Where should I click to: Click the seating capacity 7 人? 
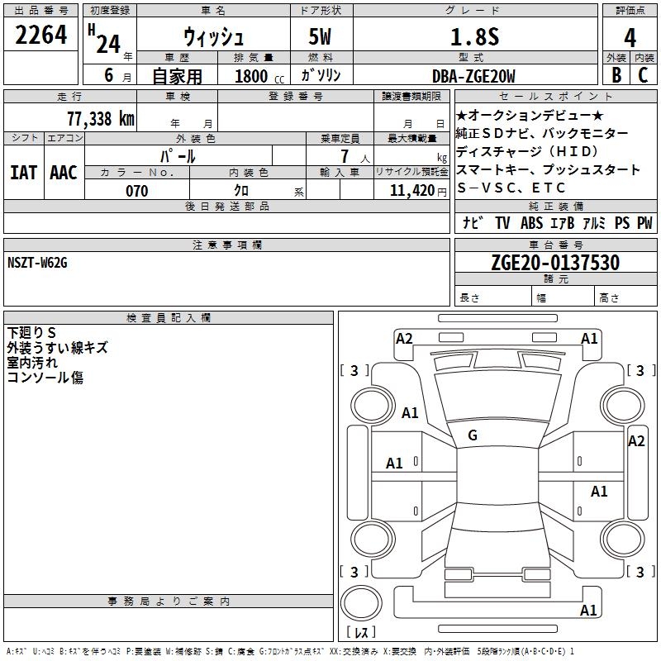(x=355, y=156)
